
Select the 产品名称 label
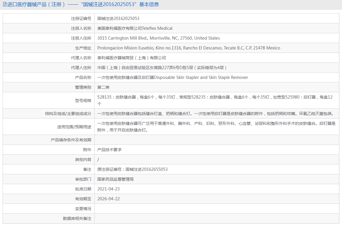[x=83, y=77]
